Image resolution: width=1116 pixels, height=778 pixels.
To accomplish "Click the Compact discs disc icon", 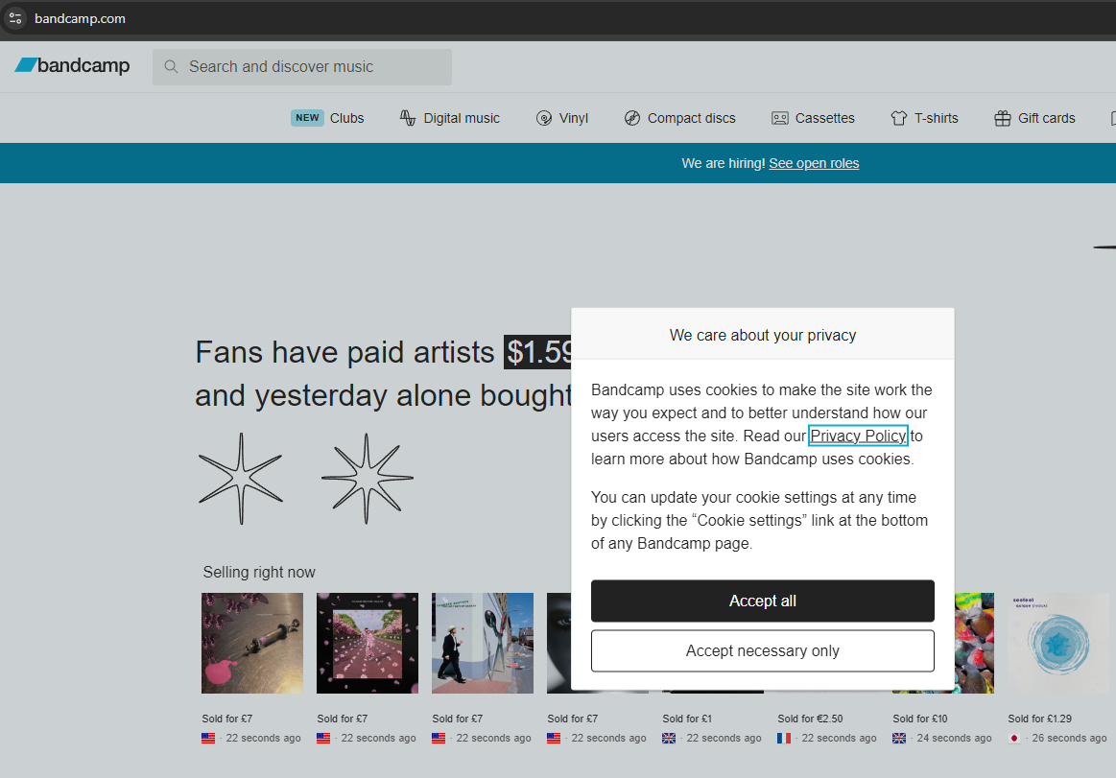I will tap(632, 118).
